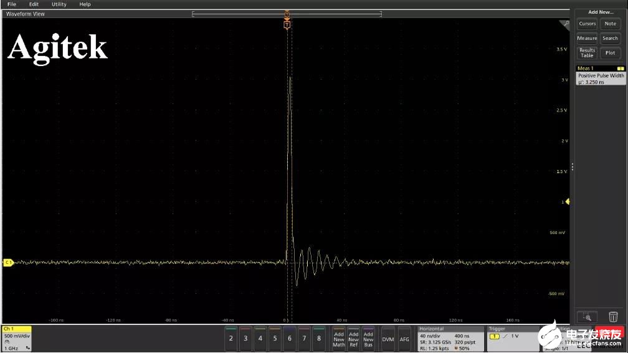This screenshot has height=353, width=628.
Task: Click the results bar collapse handle dots
Action: tap(573, 167)
